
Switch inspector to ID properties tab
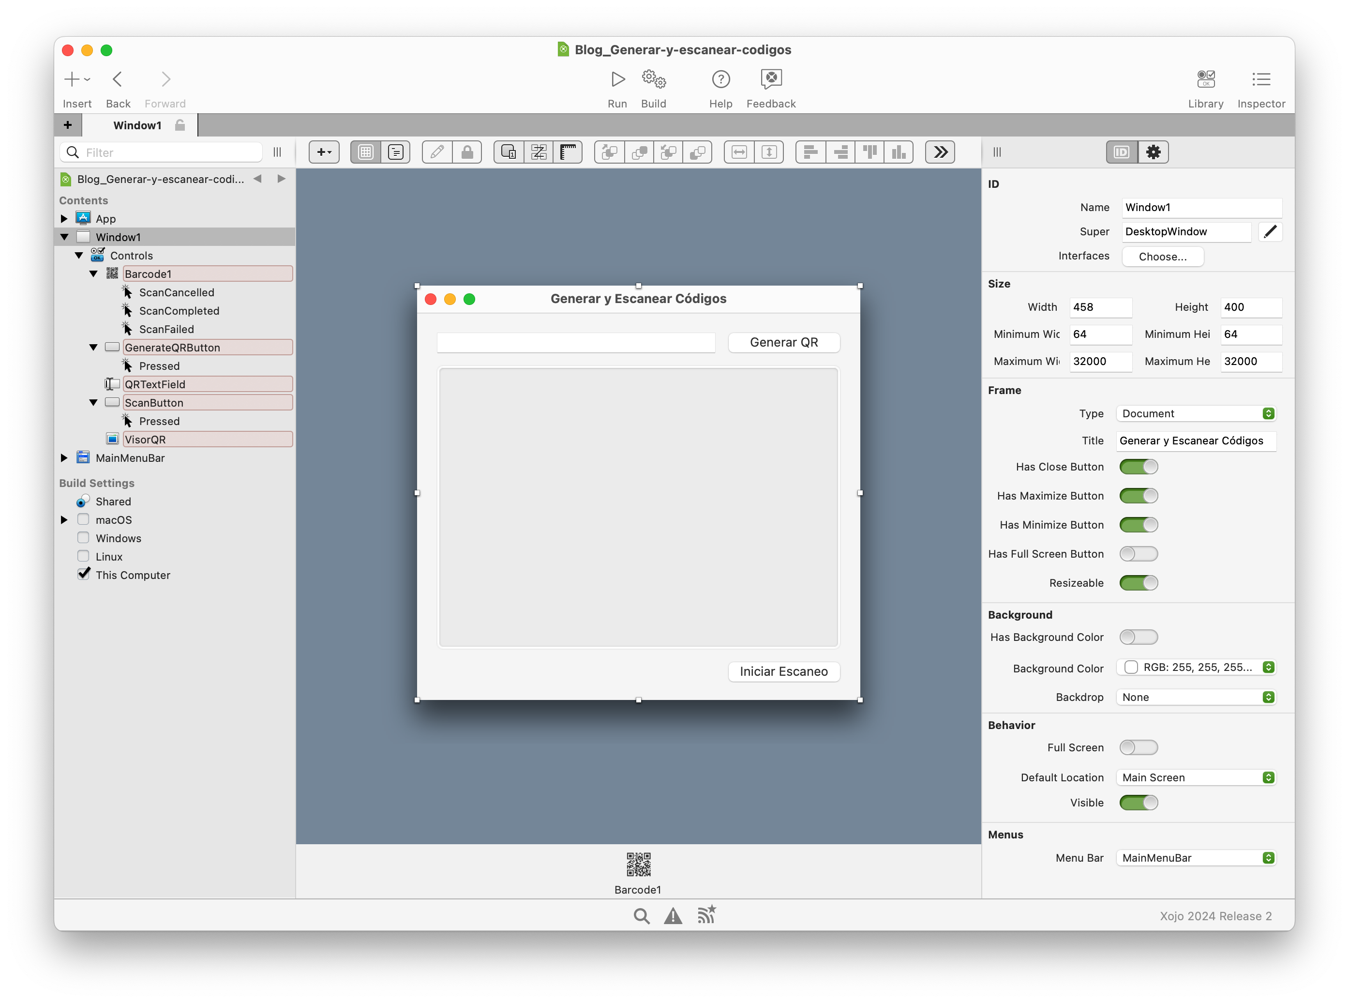point(1122,152)
